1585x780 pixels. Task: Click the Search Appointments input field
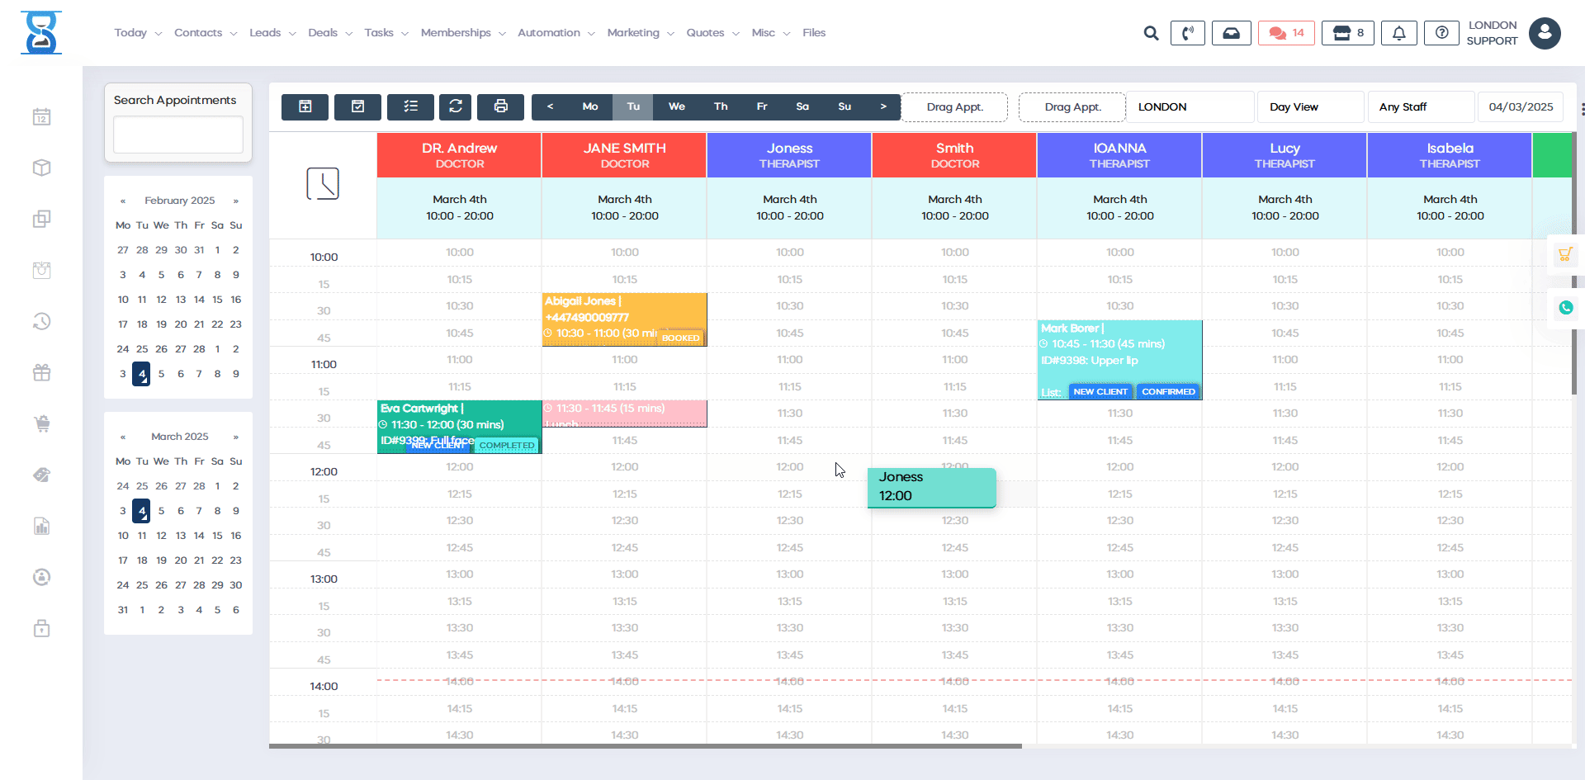pos(177,134)
